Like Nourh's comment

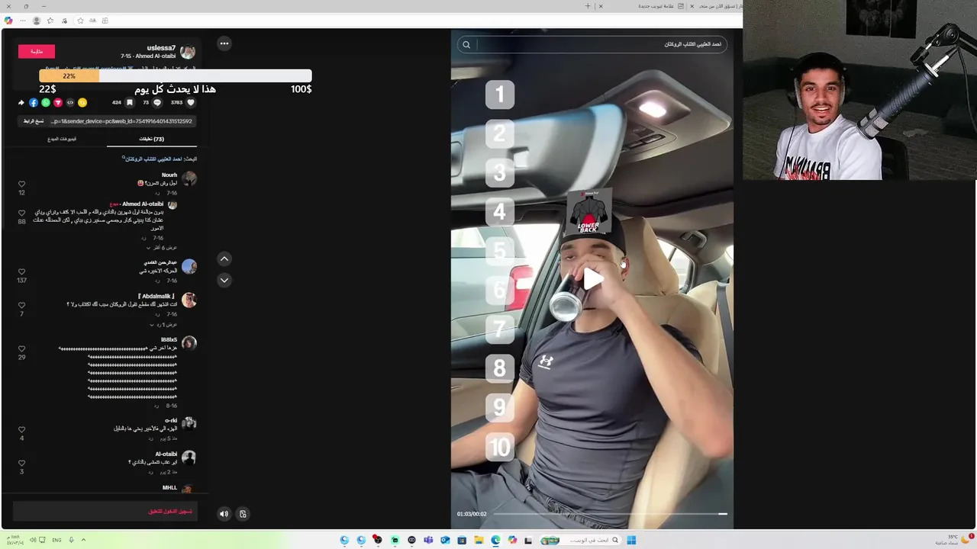click(x=21, y=184)
